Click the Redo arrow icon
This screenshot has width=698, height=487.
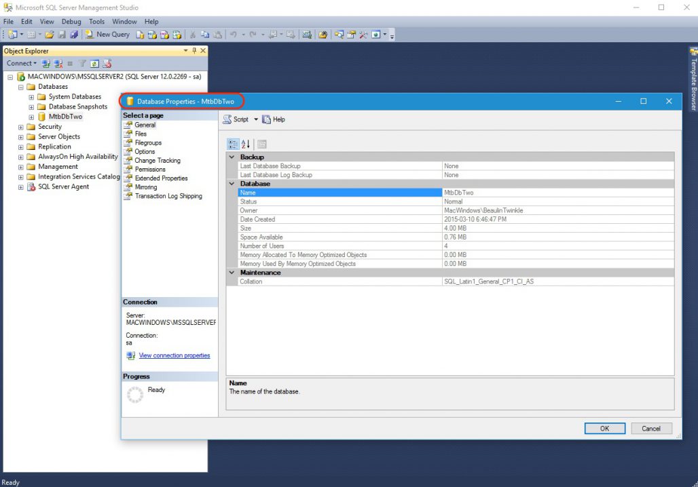point(253,35)
